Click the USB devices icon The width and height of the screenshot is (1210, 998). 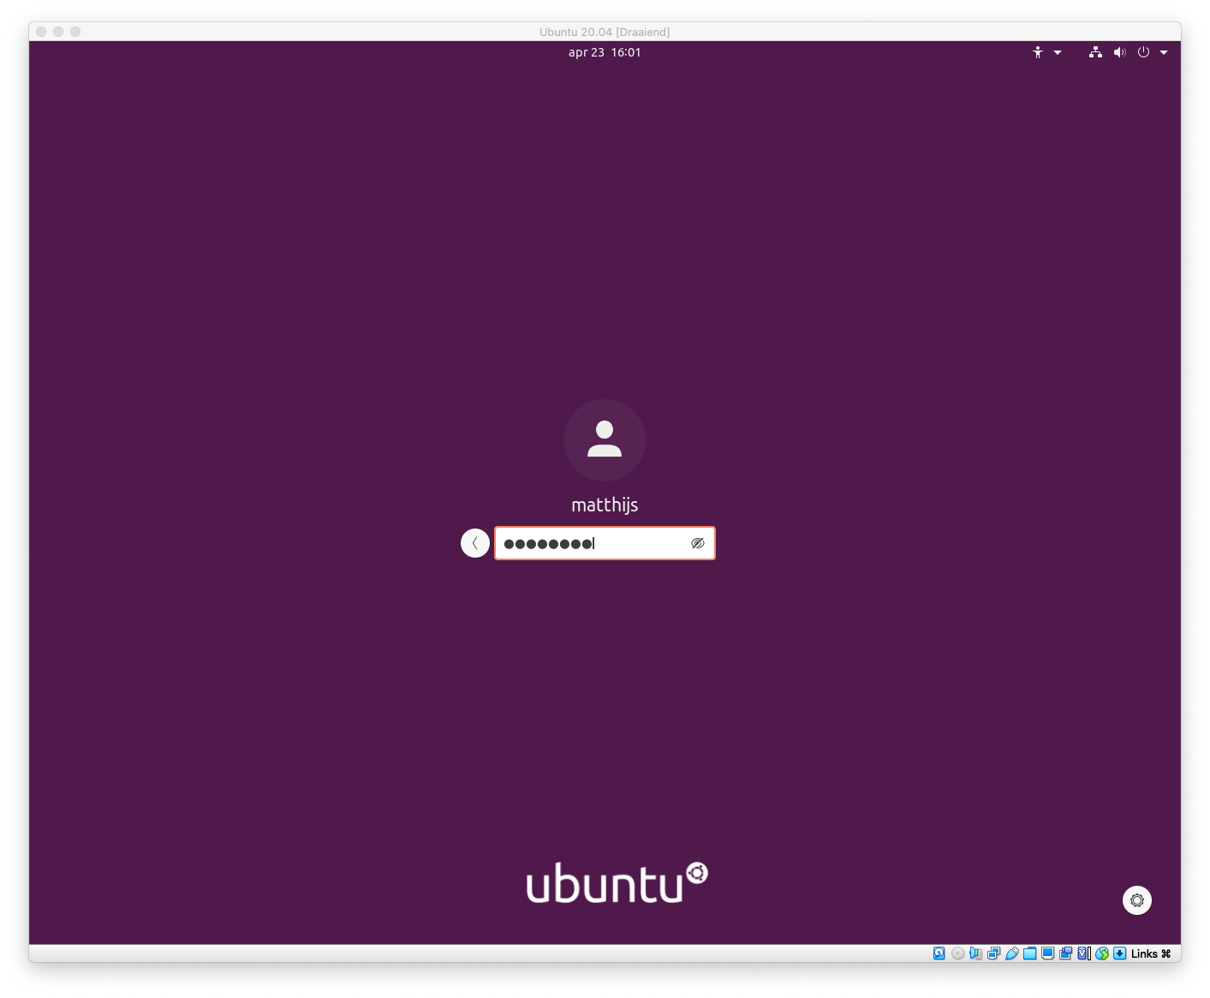1011,953
